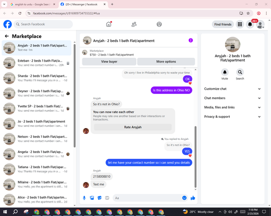Open Chrome tab search dropdown

click(4, 4)
